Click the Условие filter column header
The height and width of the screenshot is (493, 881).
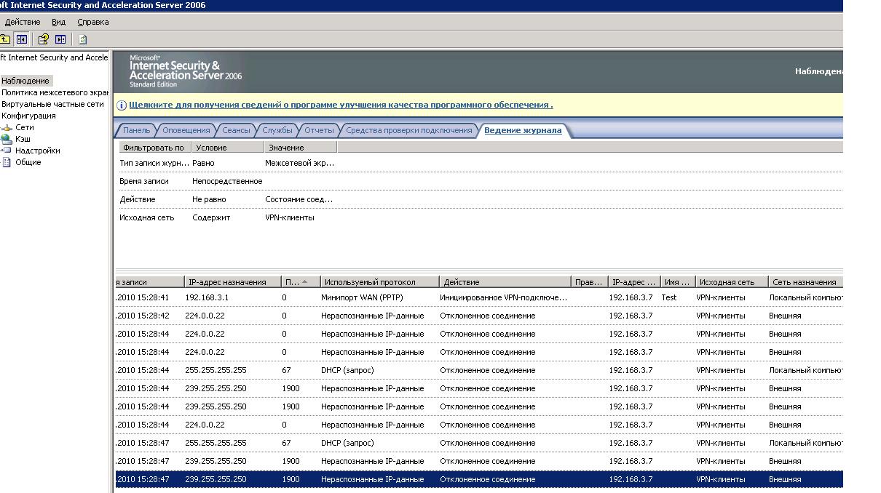coord(227,148)
